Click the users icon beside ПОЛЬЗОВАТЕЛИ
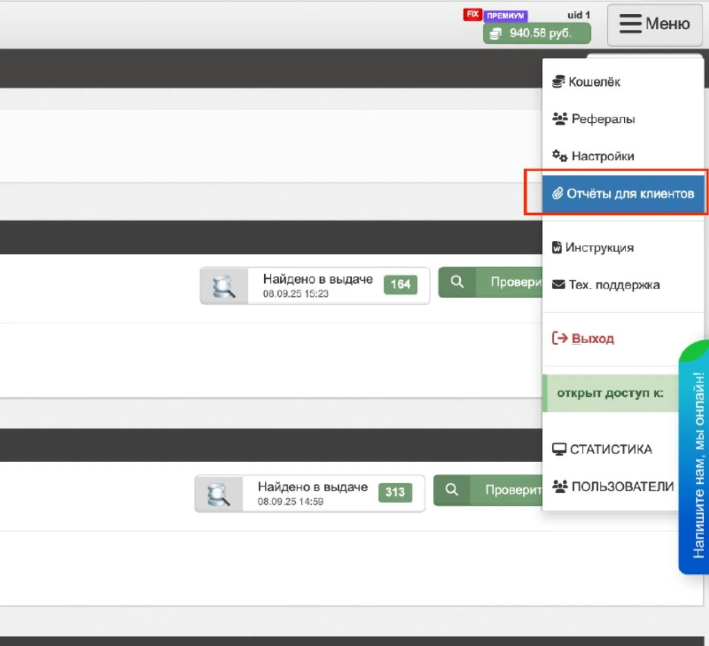709x646 pixels. coord(559,487)
